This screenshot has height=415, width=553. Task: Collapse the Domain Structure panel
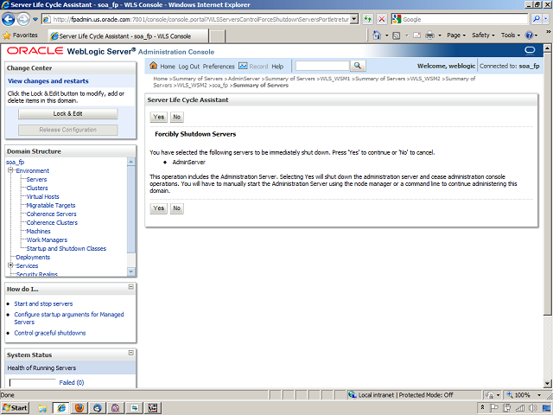coord(131,150)
